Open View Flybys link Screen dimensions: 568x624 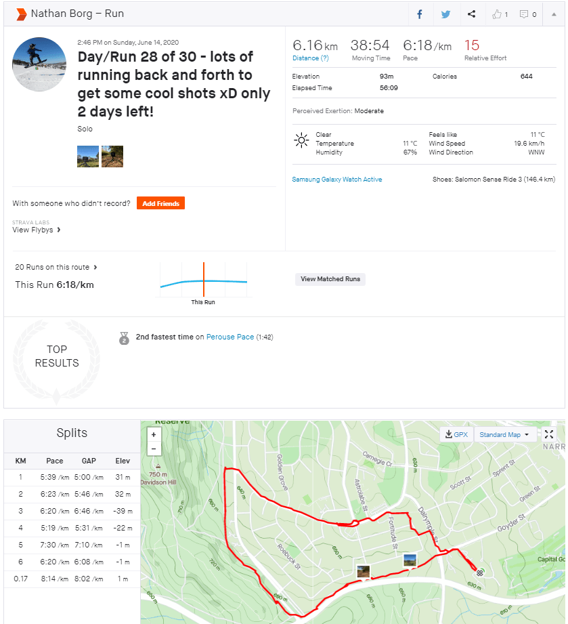click(37, 230)
